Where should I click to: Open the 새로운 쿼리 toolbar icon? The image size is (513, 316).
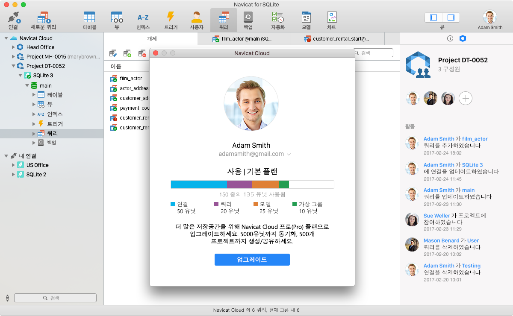coord(43,19)
